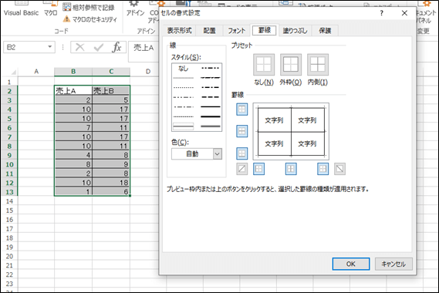Image resolution: width=439 pixels, height=293 pixels.
Task: Click the select-all corner of the sheet
Action: [x=12, y=72]
